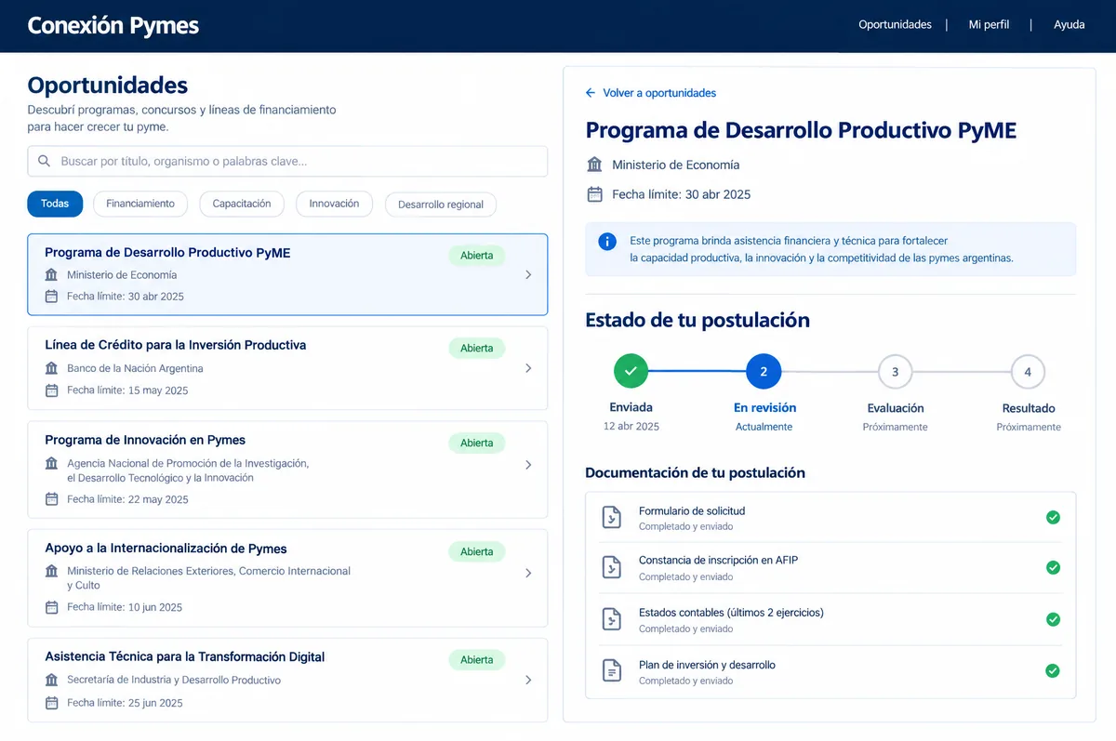The image size is (1116, 741).
Task: Select the Asistencia Técnica para la Transformación Digital title
Action: [x=185, y=656]
